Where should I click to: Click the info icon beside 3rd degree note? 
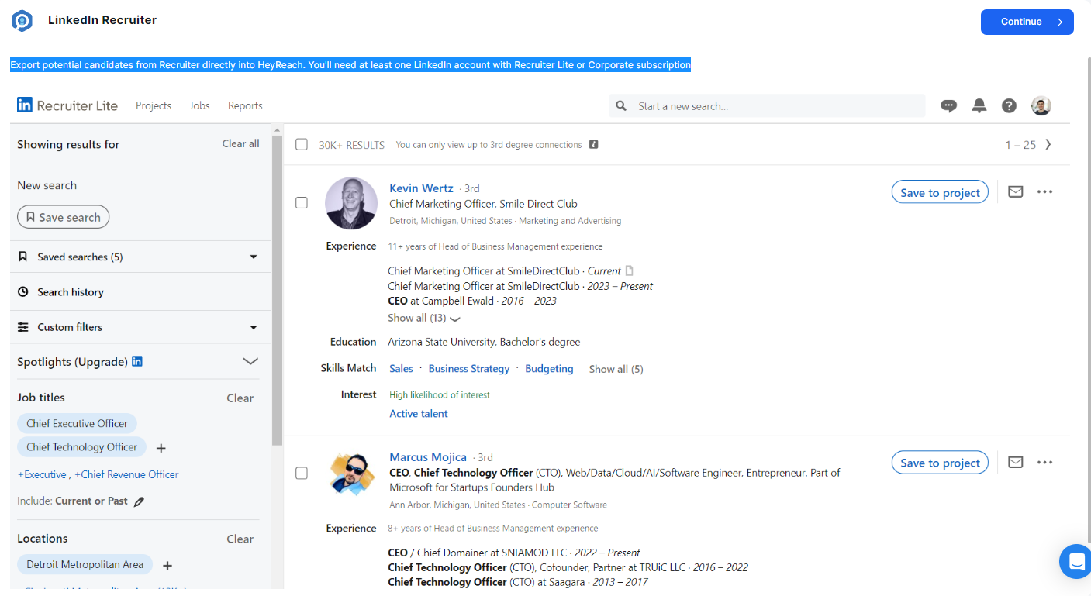pyautogui.click(x=593, y=144)
